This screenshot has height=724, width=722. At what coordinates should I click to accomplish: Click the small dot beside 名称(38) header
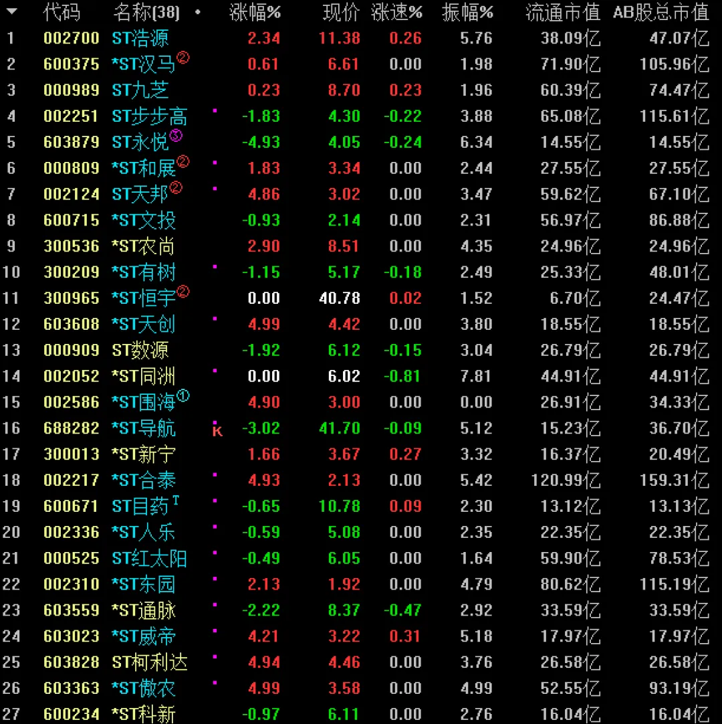[x=197, y=13]
